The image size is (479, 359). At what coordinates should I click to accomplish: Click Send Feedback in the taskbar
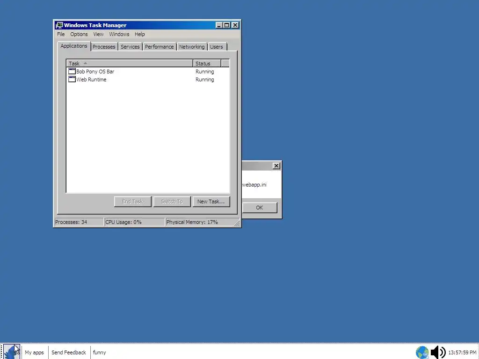coord(69,352)
